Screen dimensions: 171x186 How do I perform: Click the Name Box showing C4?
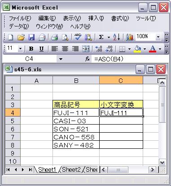[30, 59]
